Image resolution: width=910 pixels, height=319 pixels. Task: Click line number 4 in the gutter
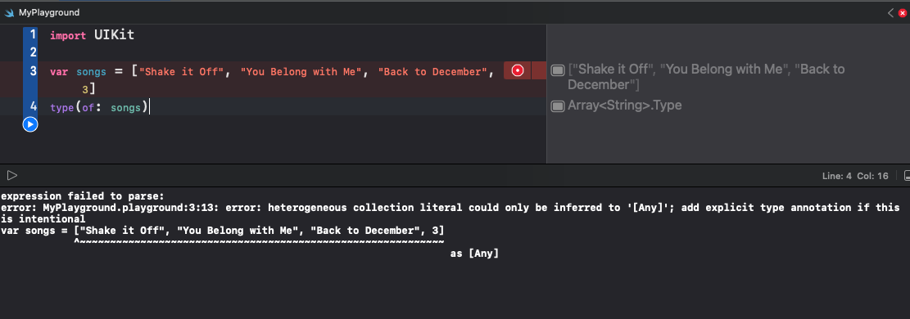click(33, 106)
